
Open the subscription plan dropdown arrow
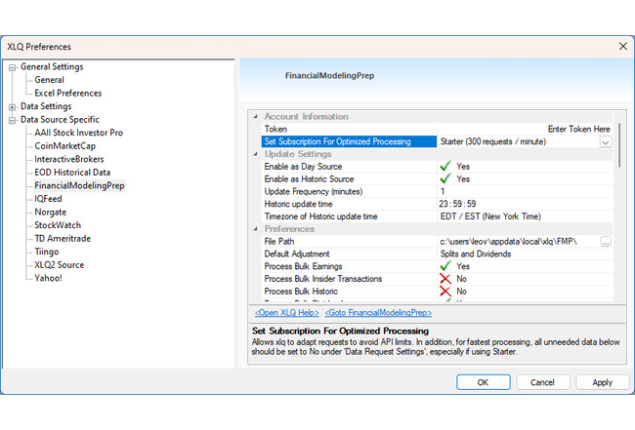tap(606, 142)
